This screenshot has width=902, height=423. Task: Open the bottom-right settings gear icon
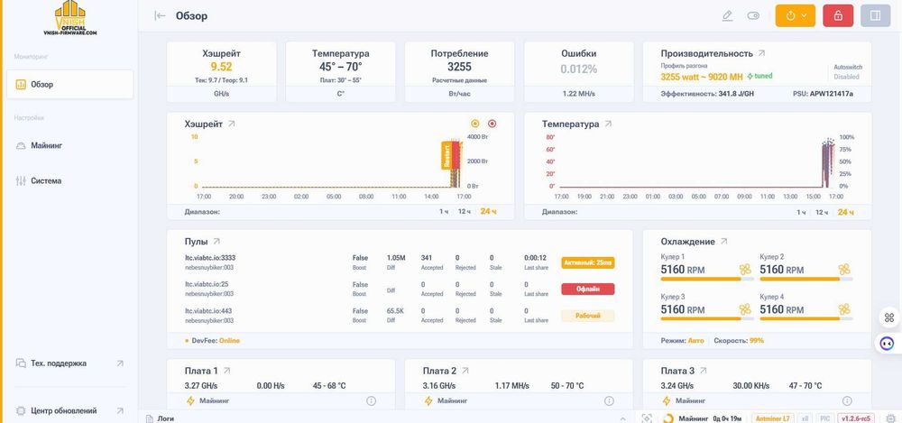pos(891,418)
